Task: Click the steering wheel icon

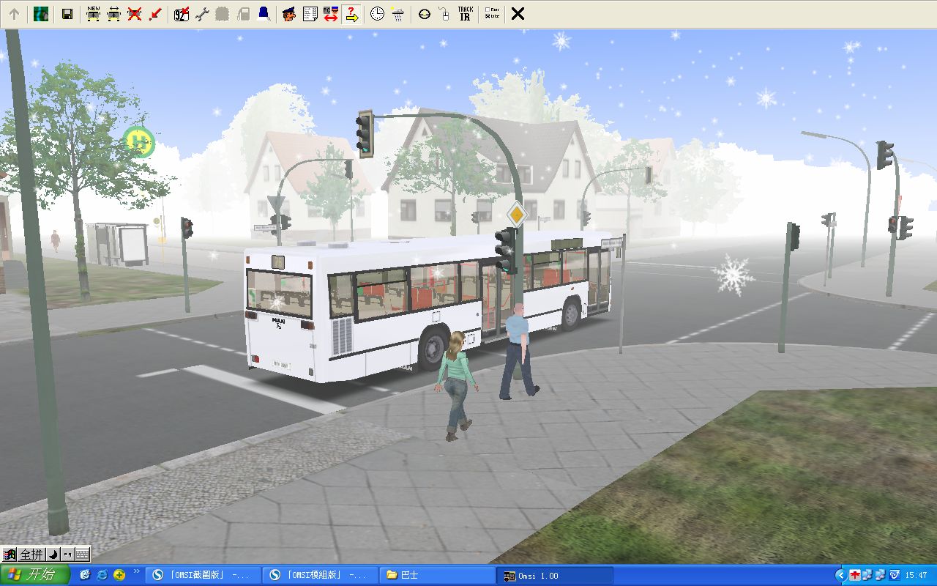Action: (x=425, y=14)
